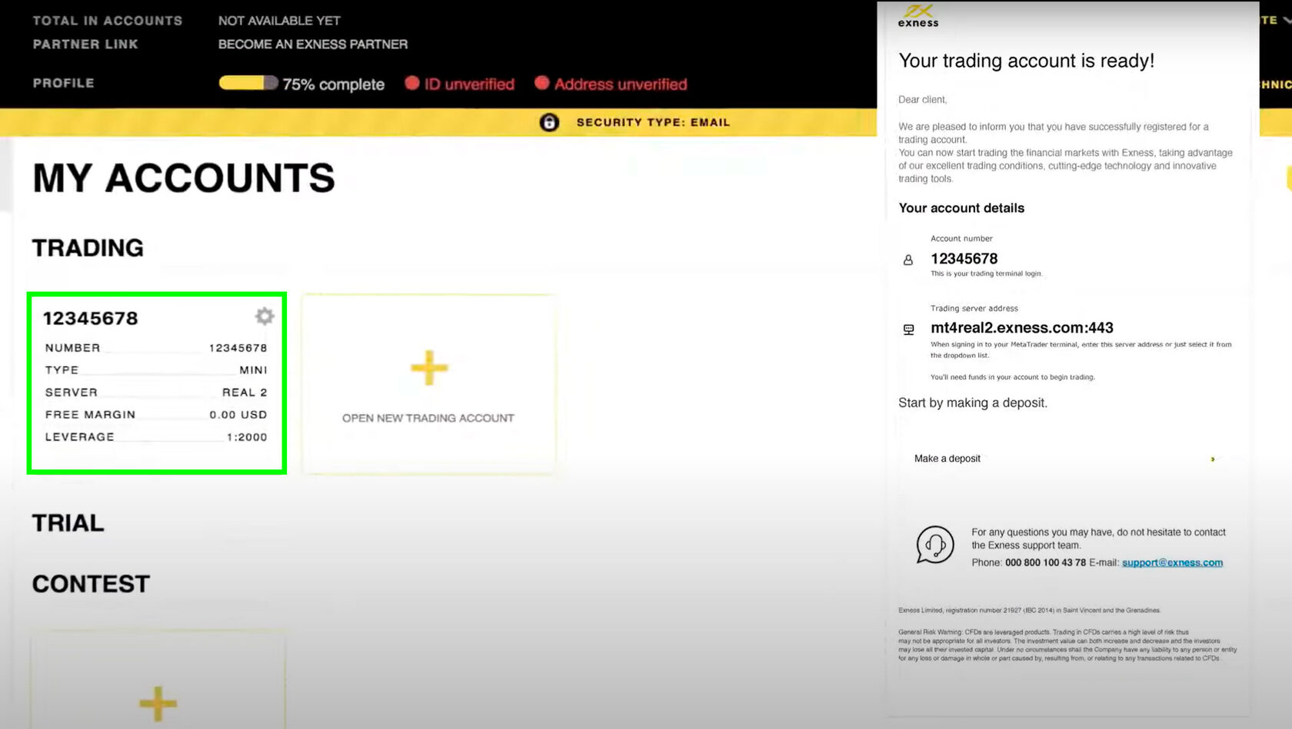Click the Total in Accounts row

coord(108,20)
